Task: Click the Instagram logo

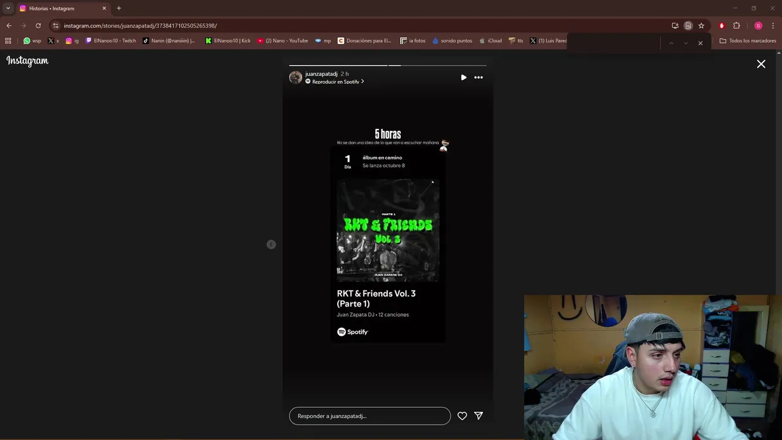Action: click(x=27, y=61)
